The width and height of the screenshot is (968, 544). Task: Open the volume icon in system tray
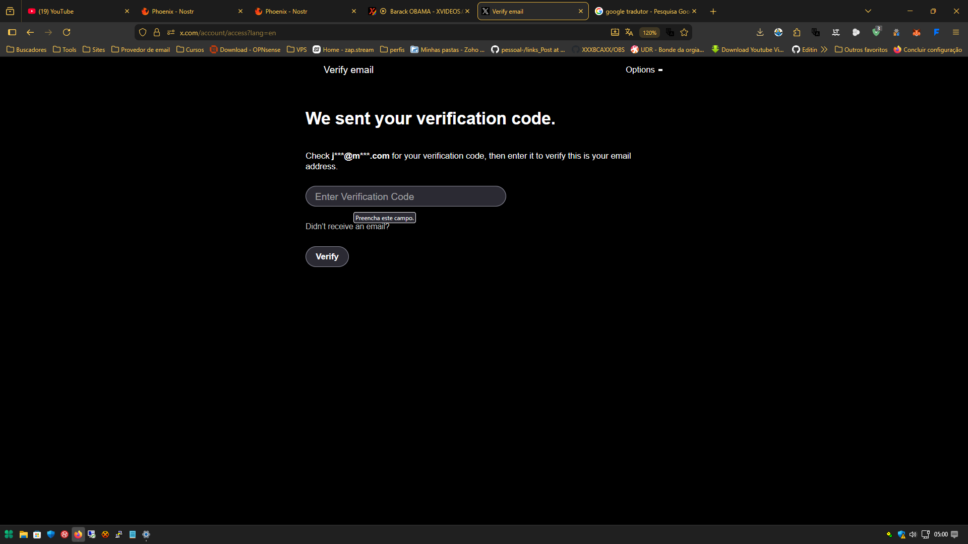[913, 534]
